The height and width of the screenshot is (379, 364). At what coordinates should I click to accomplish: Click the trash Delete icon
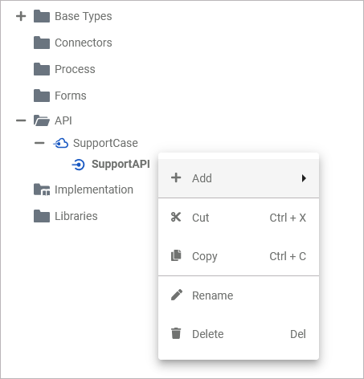(x=176, y=333)
